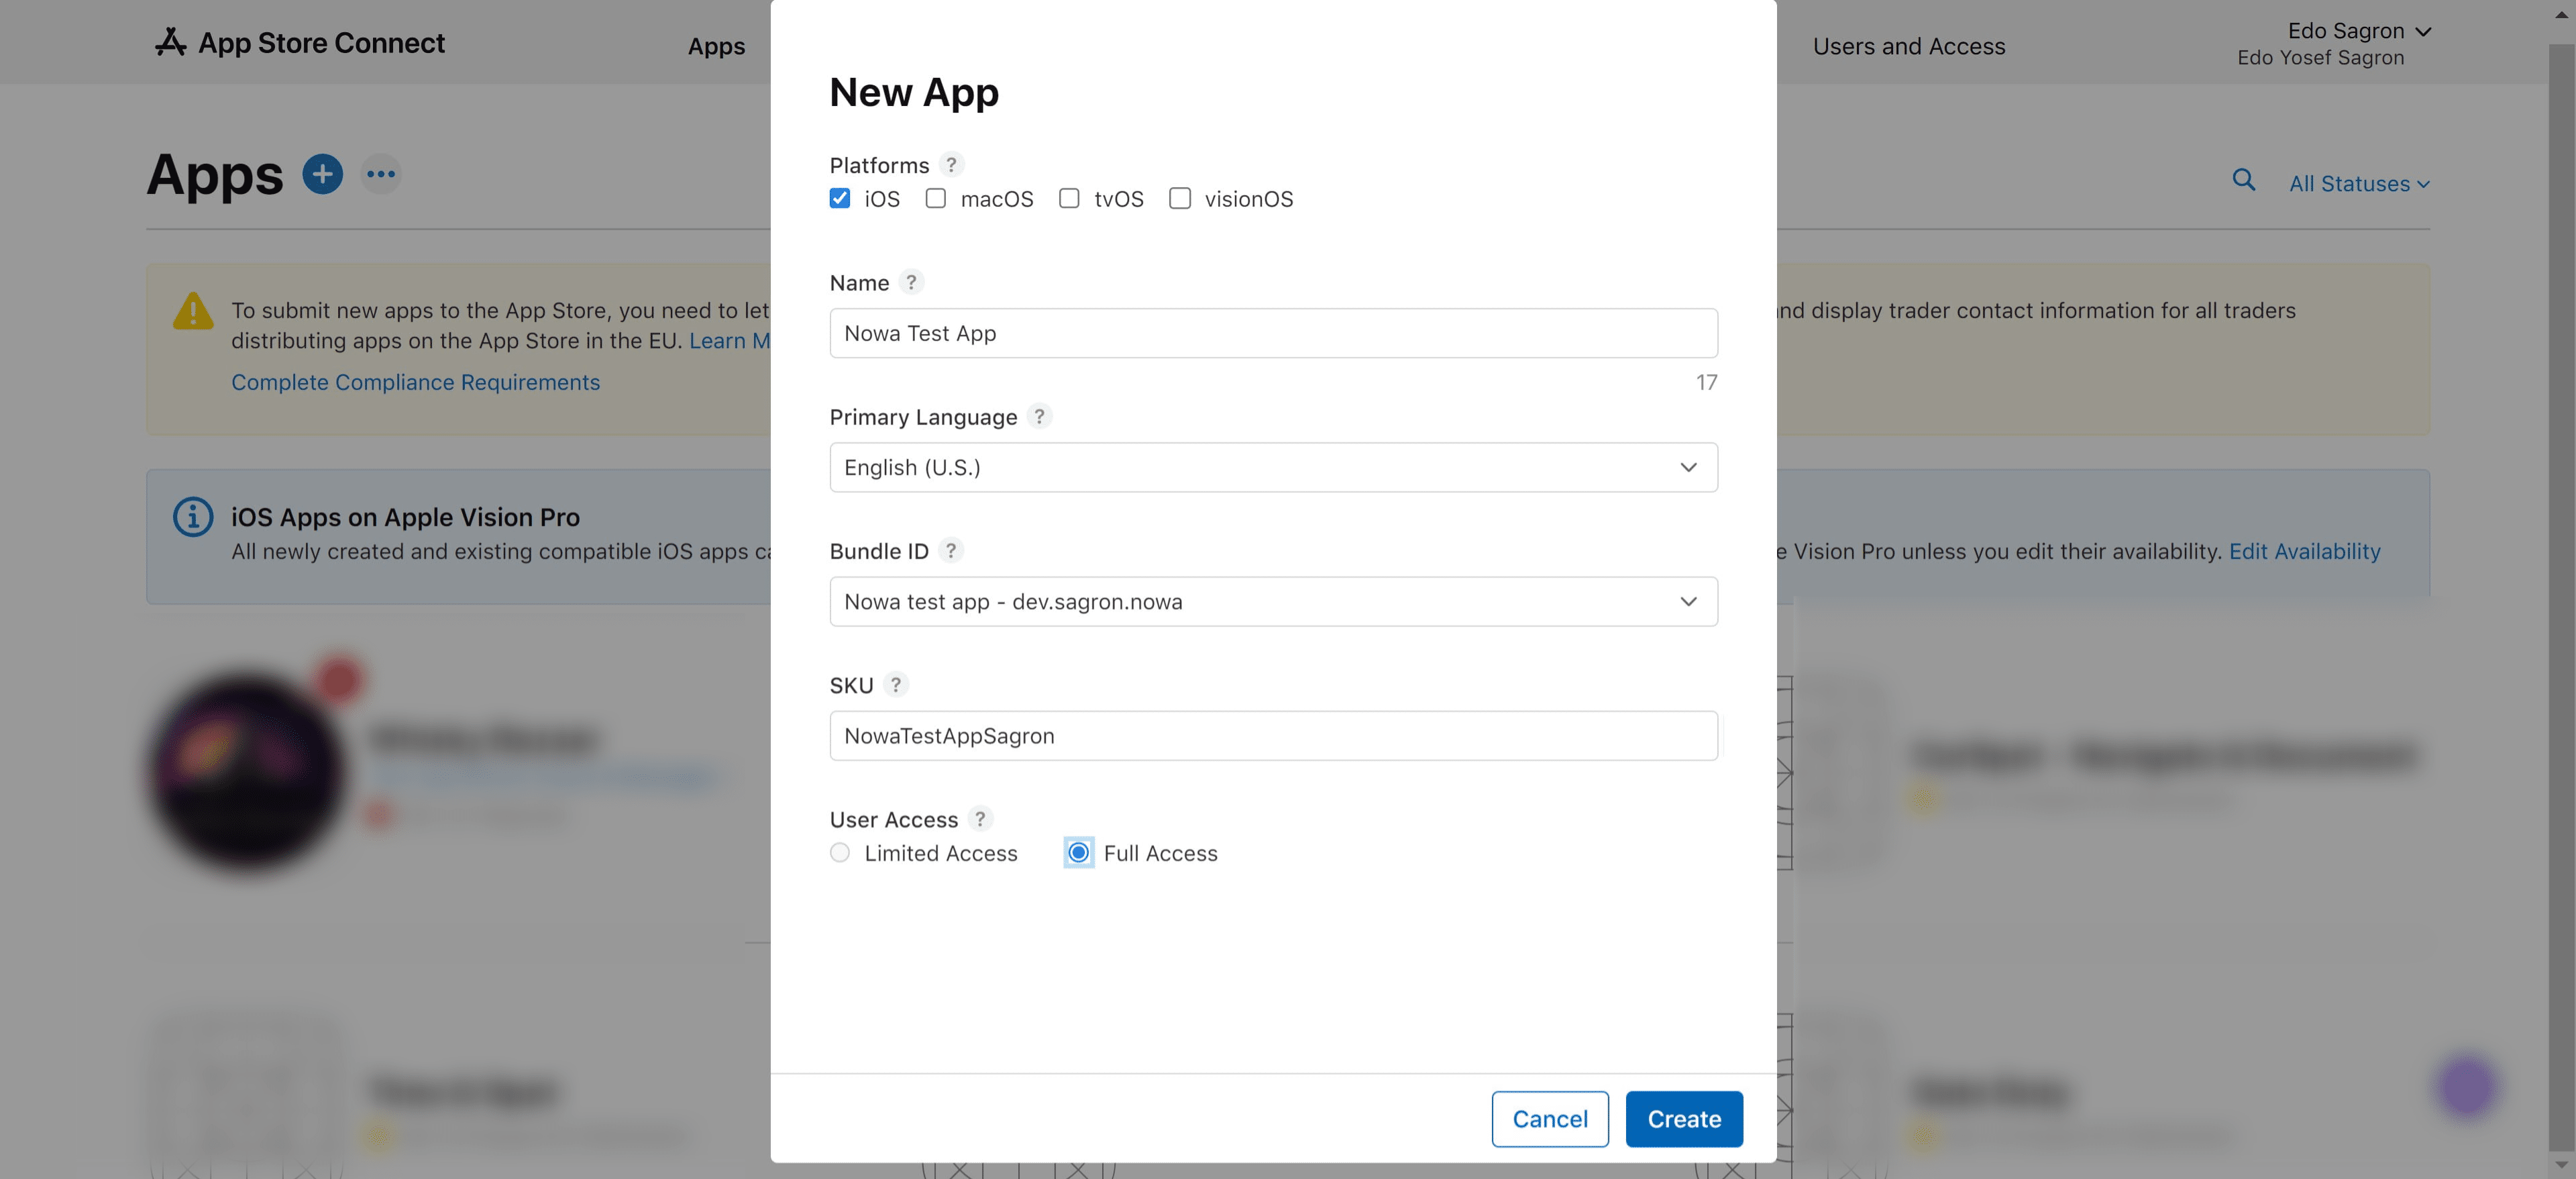Image resolution: width=2576 pixels, height=1179 pixels.
Task: Uncheck the iOS platform checkbox
Action: 840,198
